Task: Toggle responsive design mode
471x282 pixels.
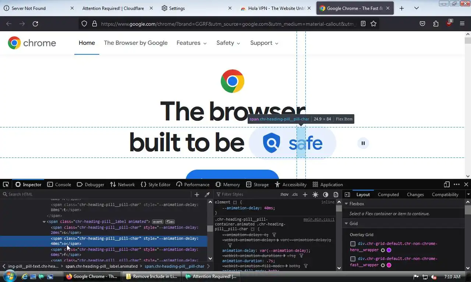Action: tap(447, 184)
